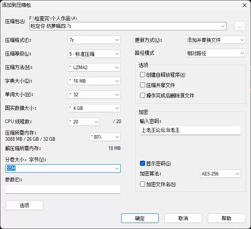251x229 pixels.
Task: Open help with the 帮助 button
Action: click(x=227, y=218)
